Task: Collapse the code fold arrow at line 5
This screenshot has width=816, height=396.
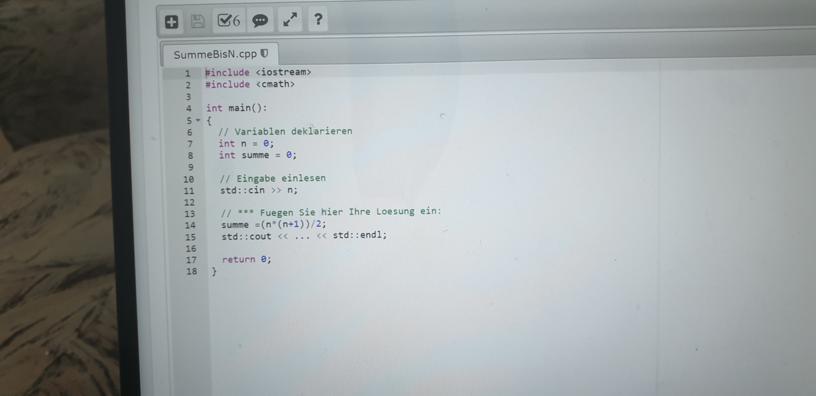Action: 199,120
